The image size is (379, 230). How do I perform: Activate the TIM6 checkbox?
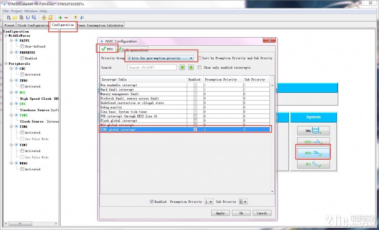coord(22,132)
